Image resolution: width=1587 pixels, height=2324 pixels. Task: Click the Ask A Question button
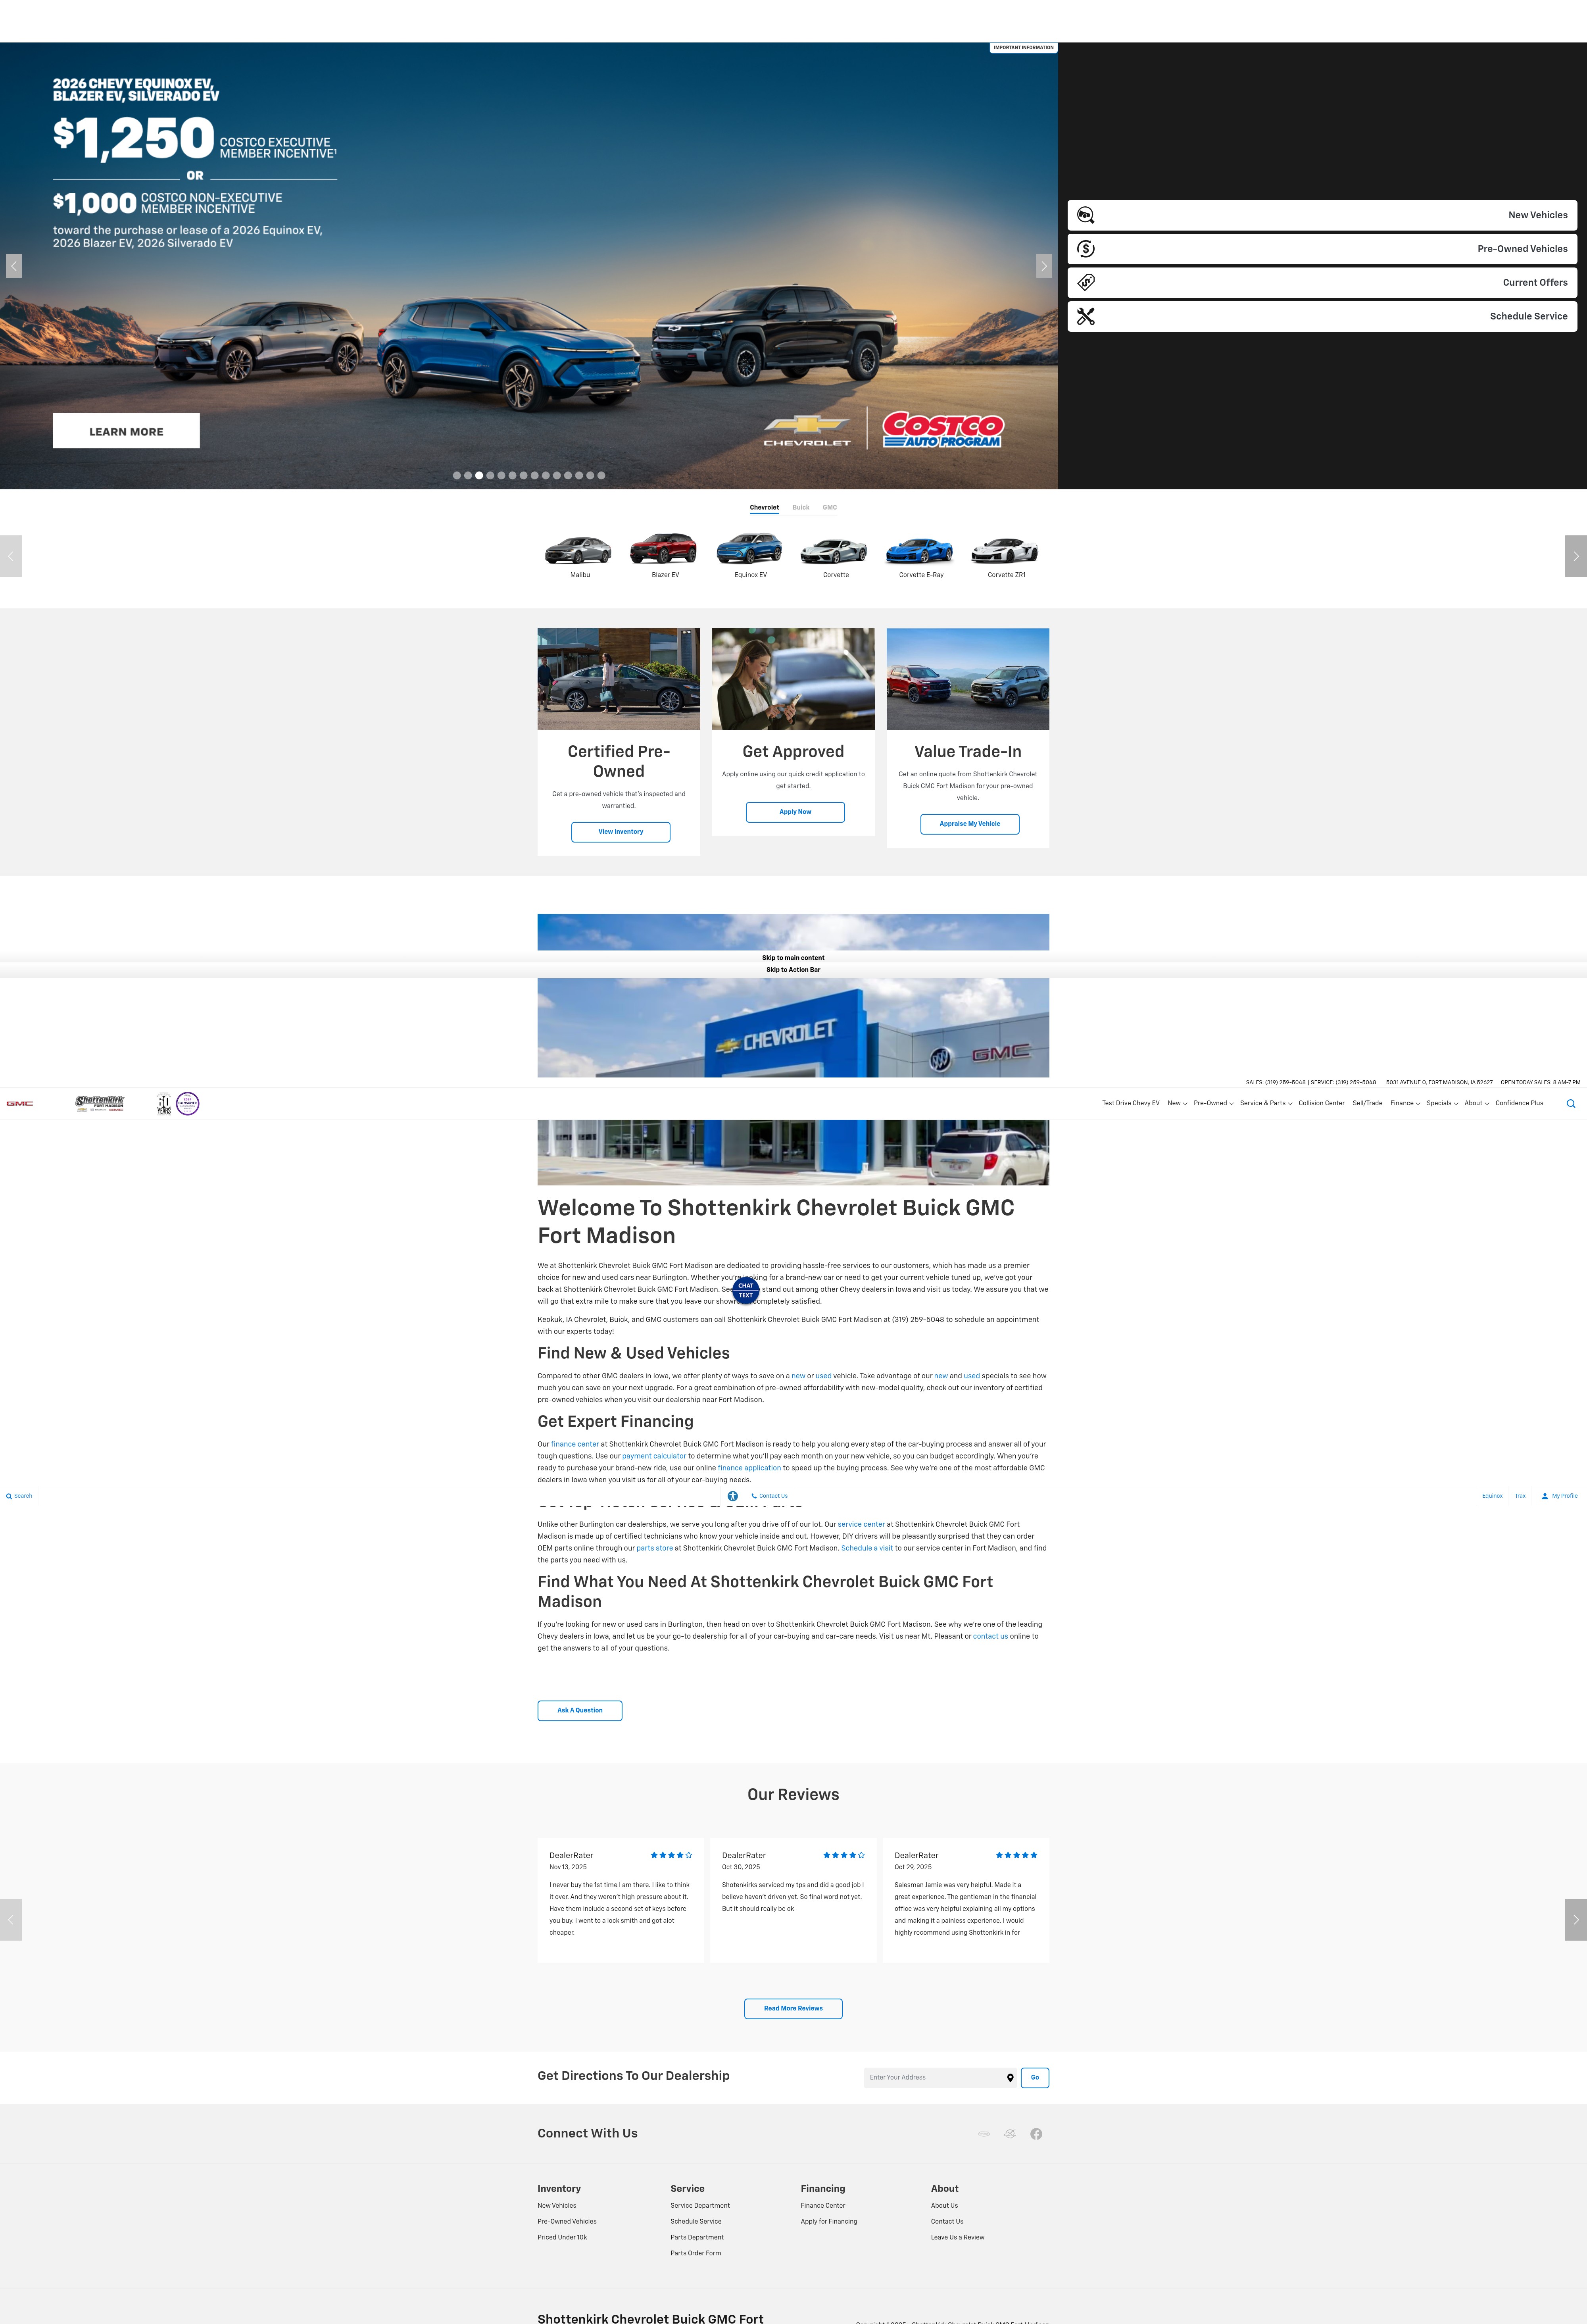(x=580, y=1710)
